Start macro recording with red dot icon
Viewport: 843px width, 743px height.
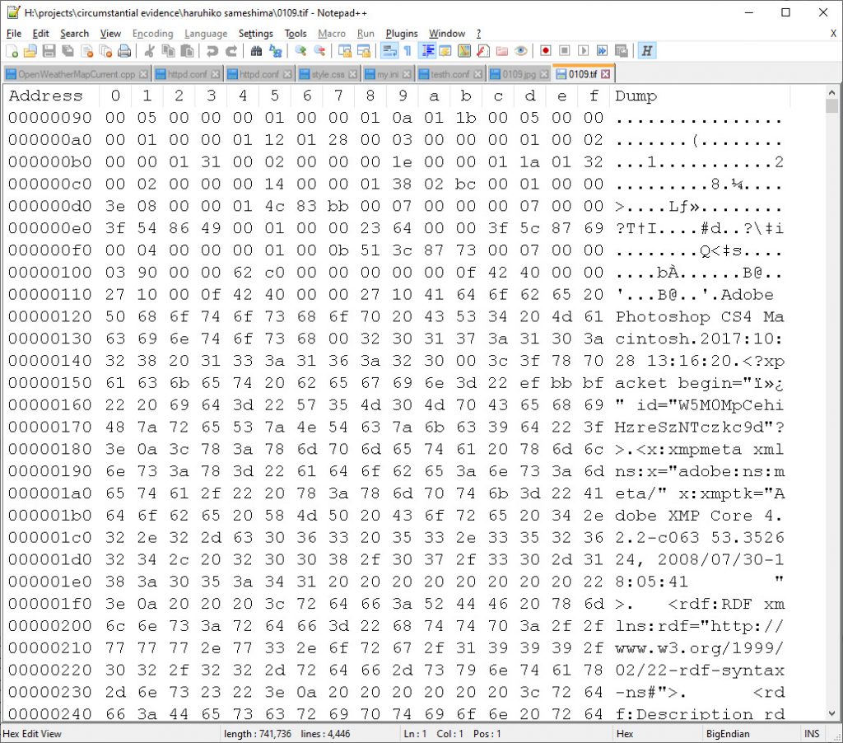point(545,51)
